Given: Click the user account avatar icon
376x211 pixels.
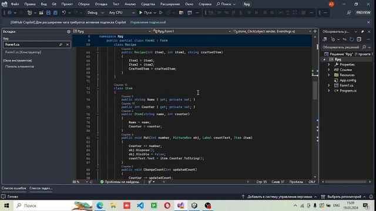Looking at the screenshot, I should pyautogui.click(x=331, y=4).
